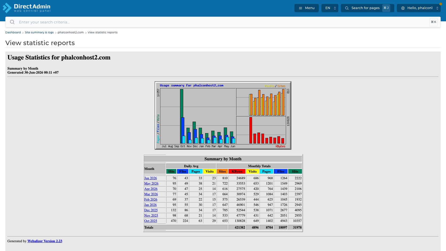Viewport: 446px width, 251px height.
Task: Open the Jan 2026 report link
Action: (x=150, y=205)
